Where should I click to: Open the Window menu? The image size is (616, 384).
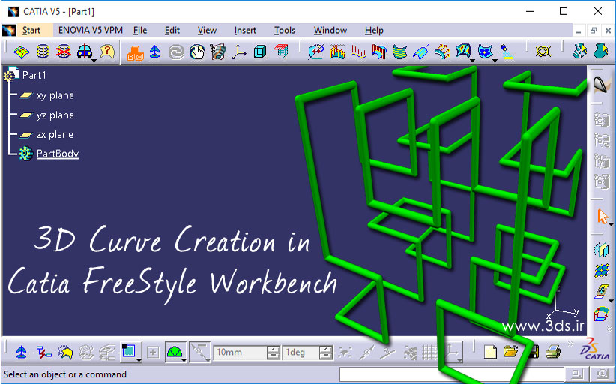coord(330,30)
